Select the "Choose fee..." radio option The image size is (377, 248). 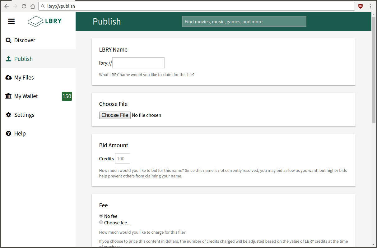pyautogui.click(x=101, y=223)
